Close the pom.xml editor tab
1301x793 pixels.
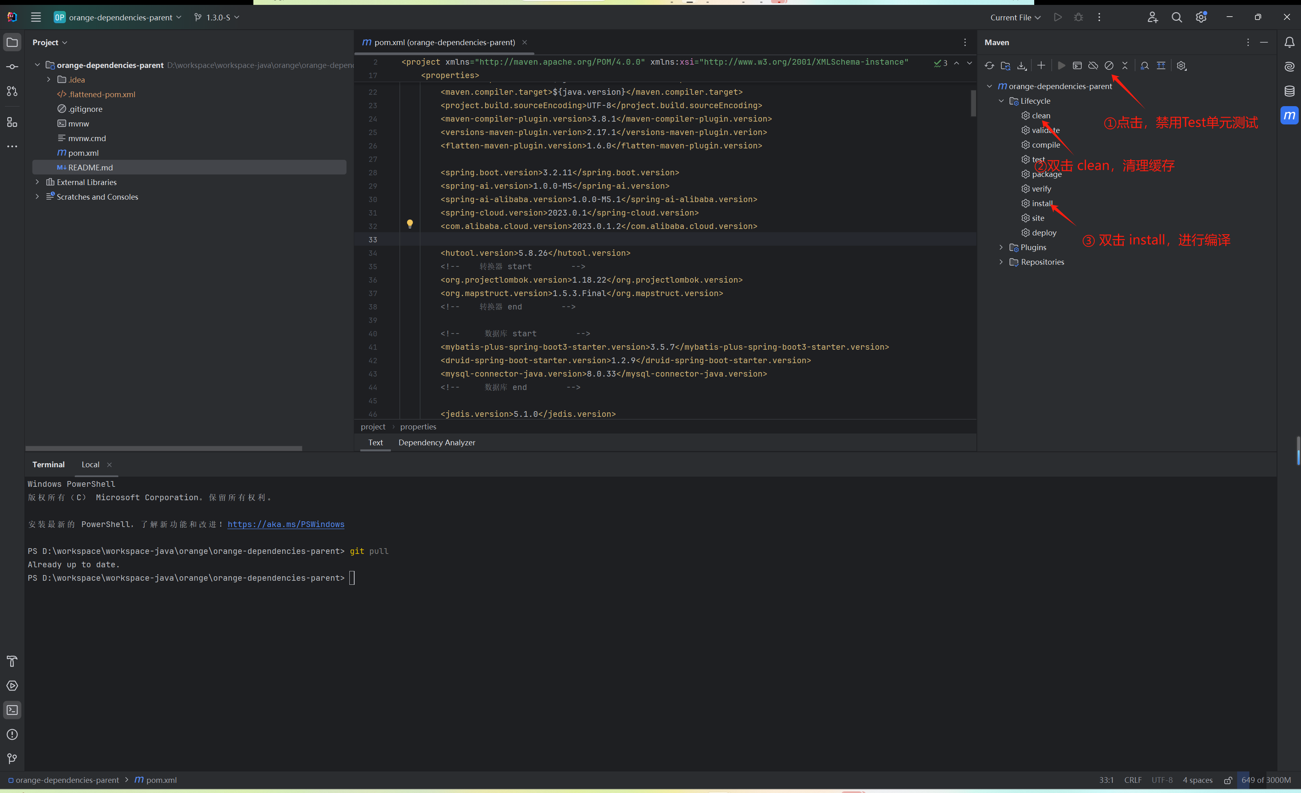click(524, 42)
